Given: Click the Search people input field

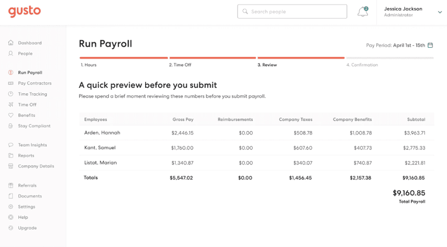Looking at the screenshot, I should point(292,12).
